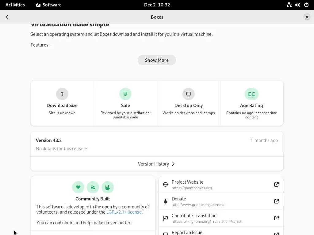Image resolution: width=314 pixels, height=235 pixels.
Task: Click the flag Contribute Translations icon
Action: click(165, 218)
